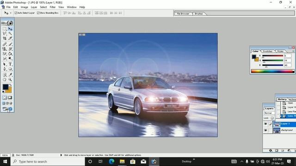
Task: Select the Notes tool
Action: (5, 75)
